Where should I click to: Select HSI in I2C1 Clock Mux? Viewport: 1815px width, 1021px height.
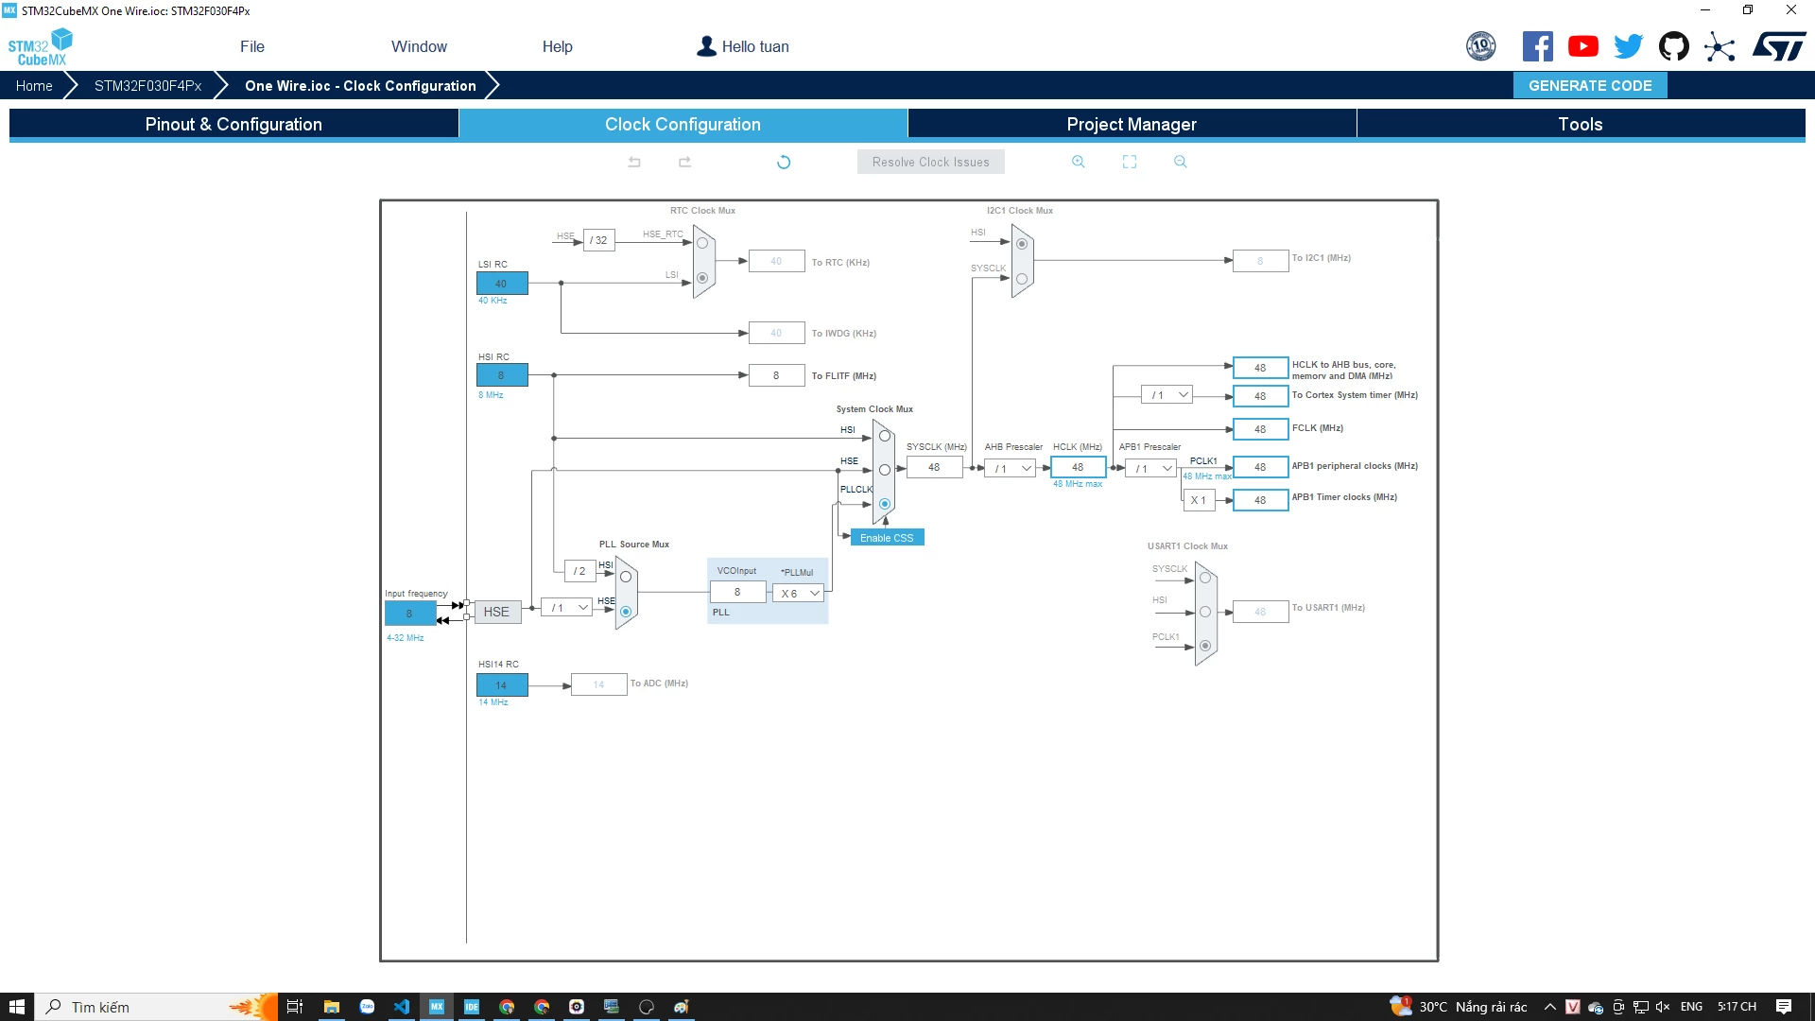tap(1022, 244)
